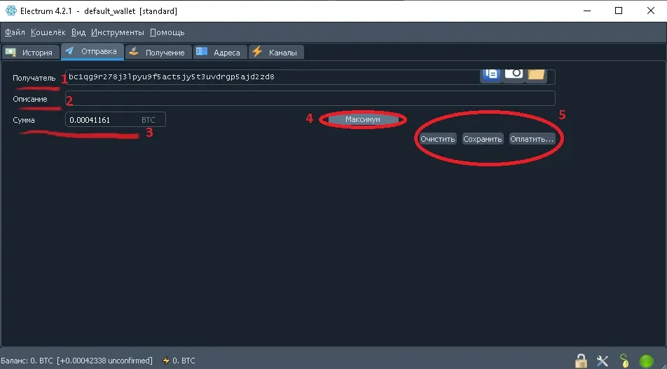Minimize the Electrum window
The image size is (667, 369).
(x=587, y=11)
